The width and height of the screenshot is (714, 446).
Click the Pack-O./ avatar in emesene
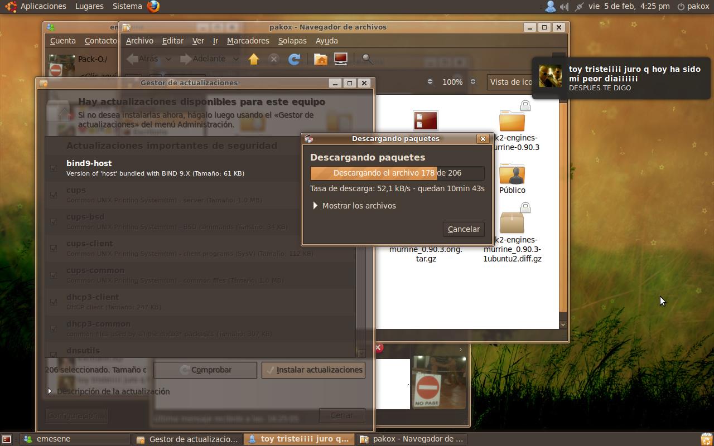61,66
